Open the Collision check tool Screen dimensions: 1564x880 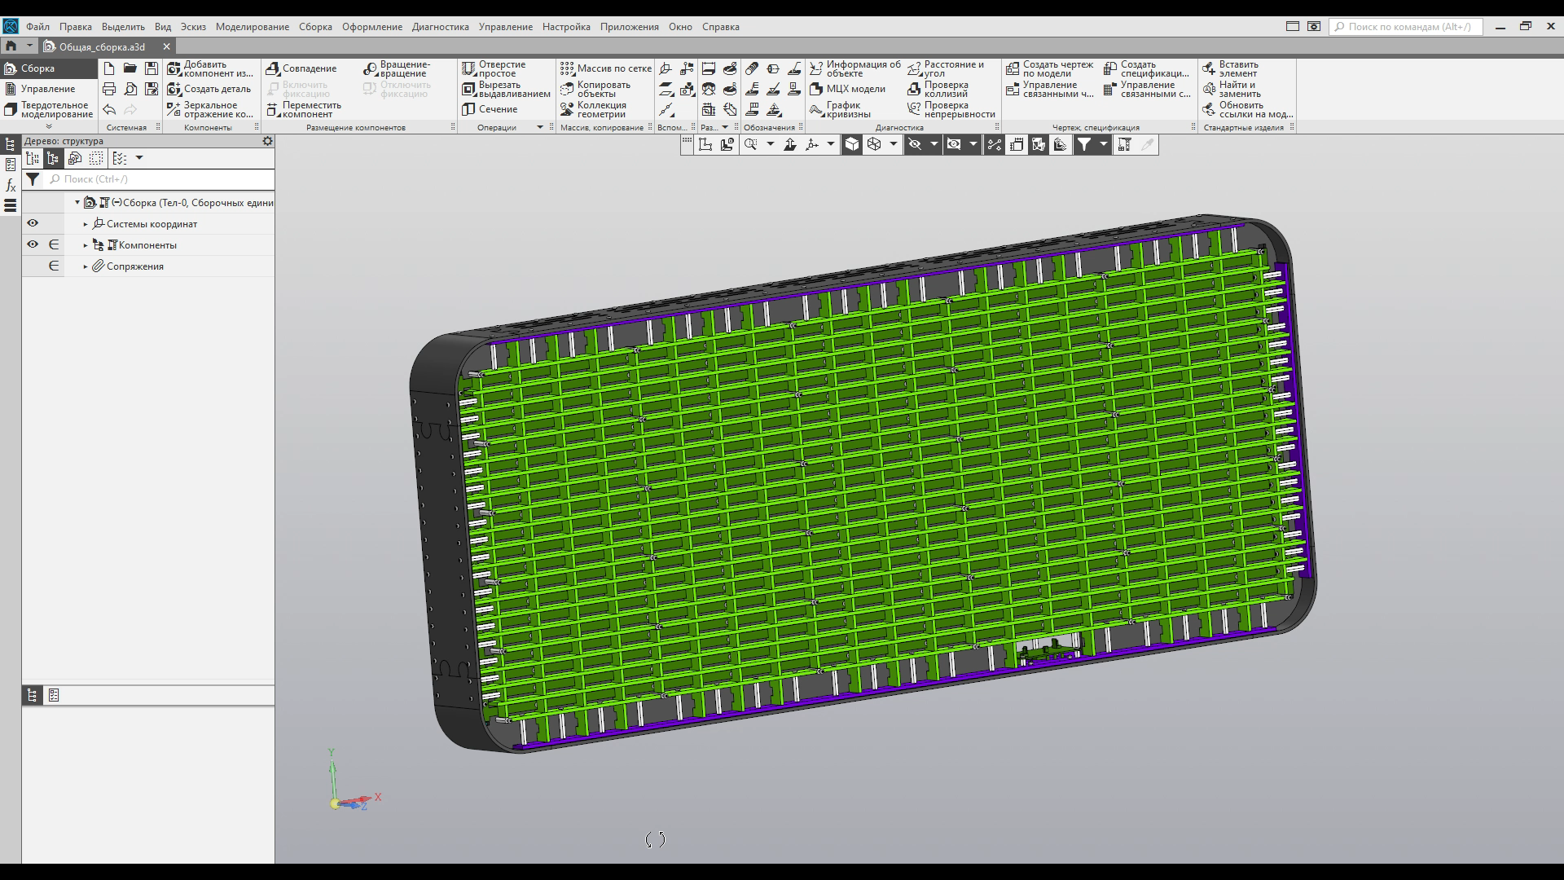pyautogui.click(x=915, y=89)
